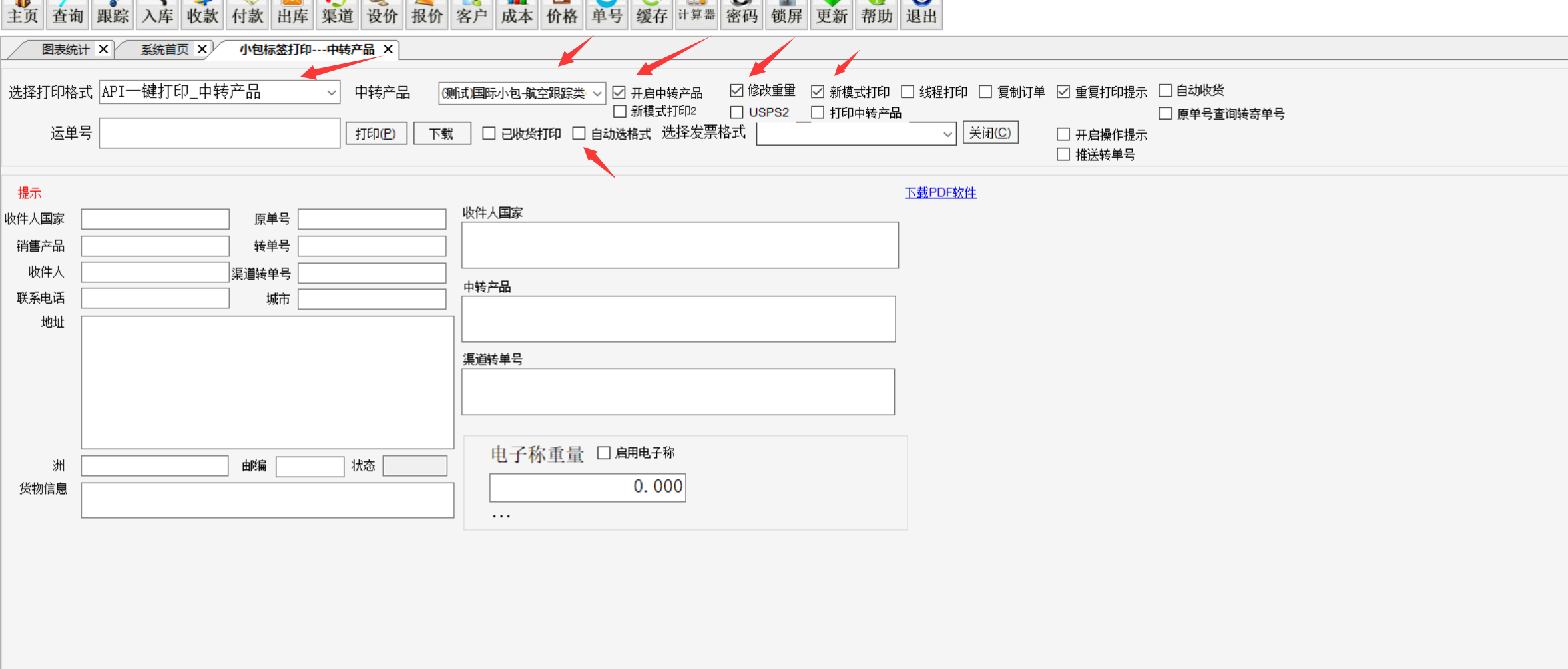Switch to the 图表统计 tab

tap(65, 50)
